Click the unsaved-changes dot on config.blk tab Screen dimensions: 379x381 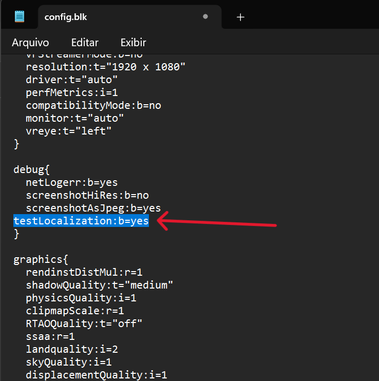pyautogui.click(x=205, y=16)
